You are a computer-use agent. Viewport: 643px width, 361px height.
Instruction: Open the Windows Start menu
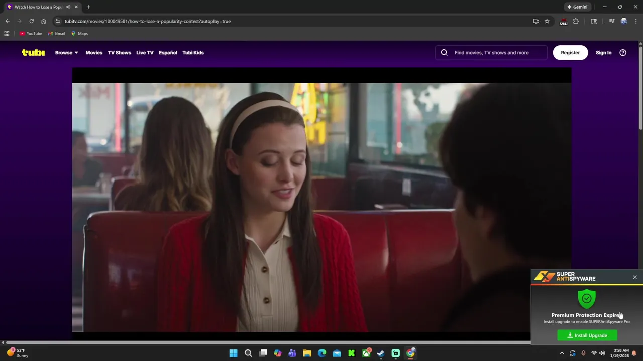pos(233,353)
